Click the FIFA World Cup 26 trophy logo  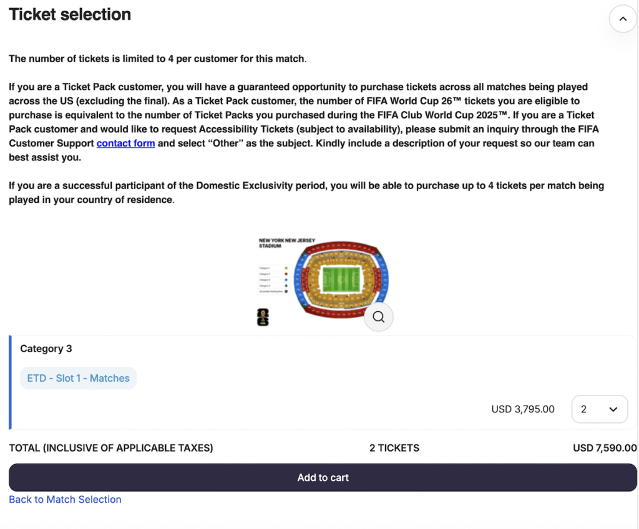click(x=263, y=317)
